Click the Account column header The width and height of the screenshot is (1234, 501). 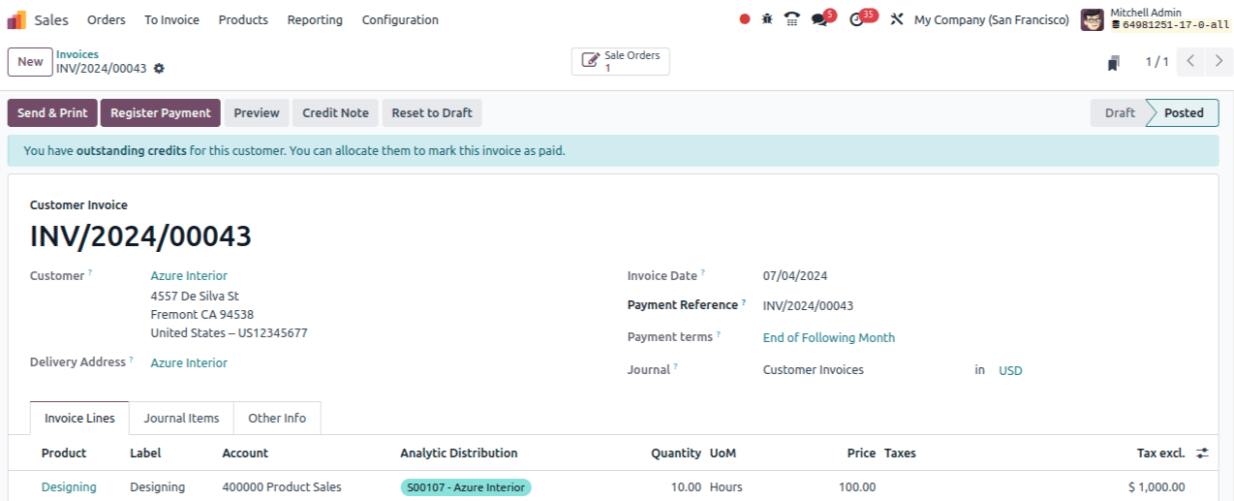245,454
